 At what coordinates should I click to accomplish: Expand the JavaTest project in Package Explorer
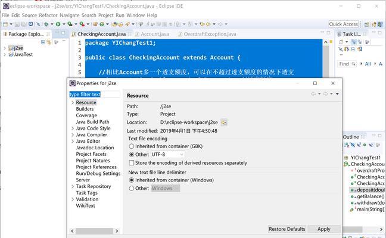[x=5, y=55]
